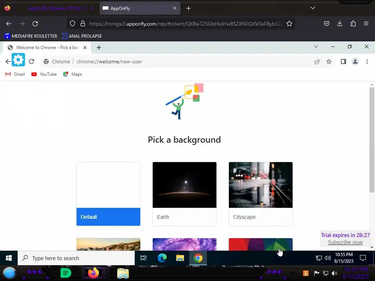The image size is (375, 281).
Task: Open File Explorer on remote taskbar
Action: [x=180, y=258]
